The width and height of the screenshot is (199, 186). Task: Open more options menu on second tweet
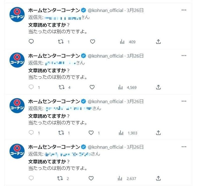(184, 56)
